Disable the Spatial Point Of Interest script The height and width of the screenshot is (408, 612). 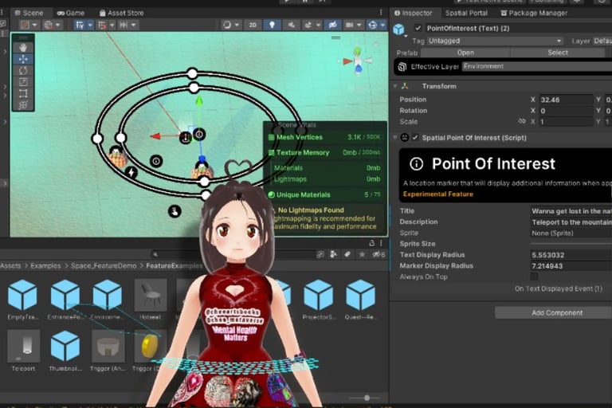pos(415,138)
